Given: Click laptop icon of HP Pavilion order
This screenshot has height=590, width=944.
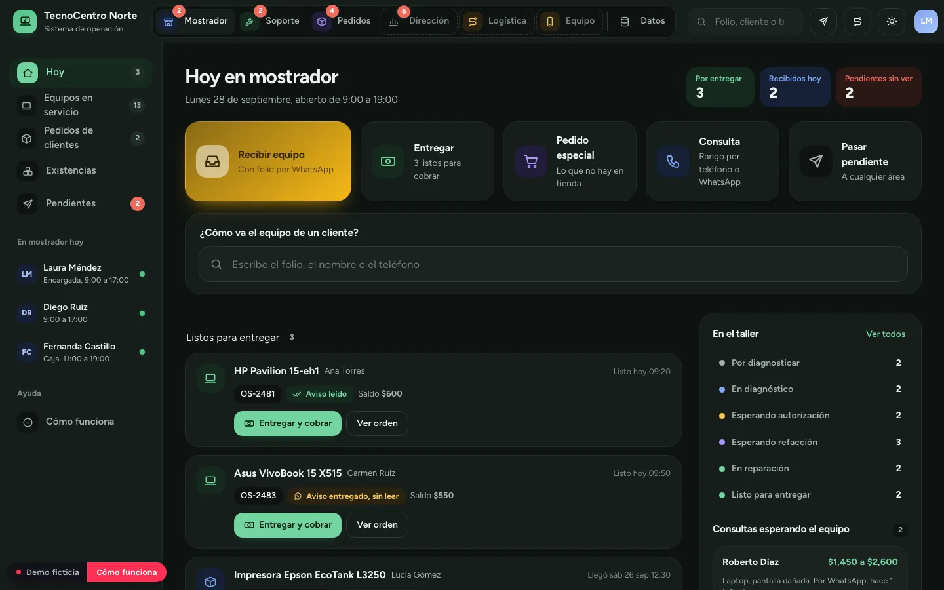Looking at the screenshot, I should (210, 378).
